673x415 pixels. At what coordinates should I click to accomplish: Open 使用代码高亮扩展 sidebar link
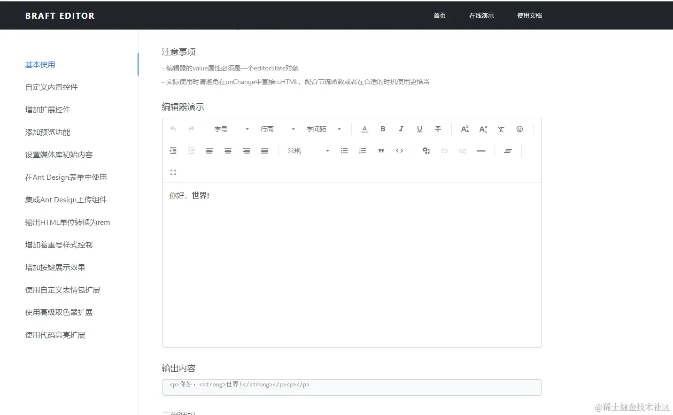point(55,335)
